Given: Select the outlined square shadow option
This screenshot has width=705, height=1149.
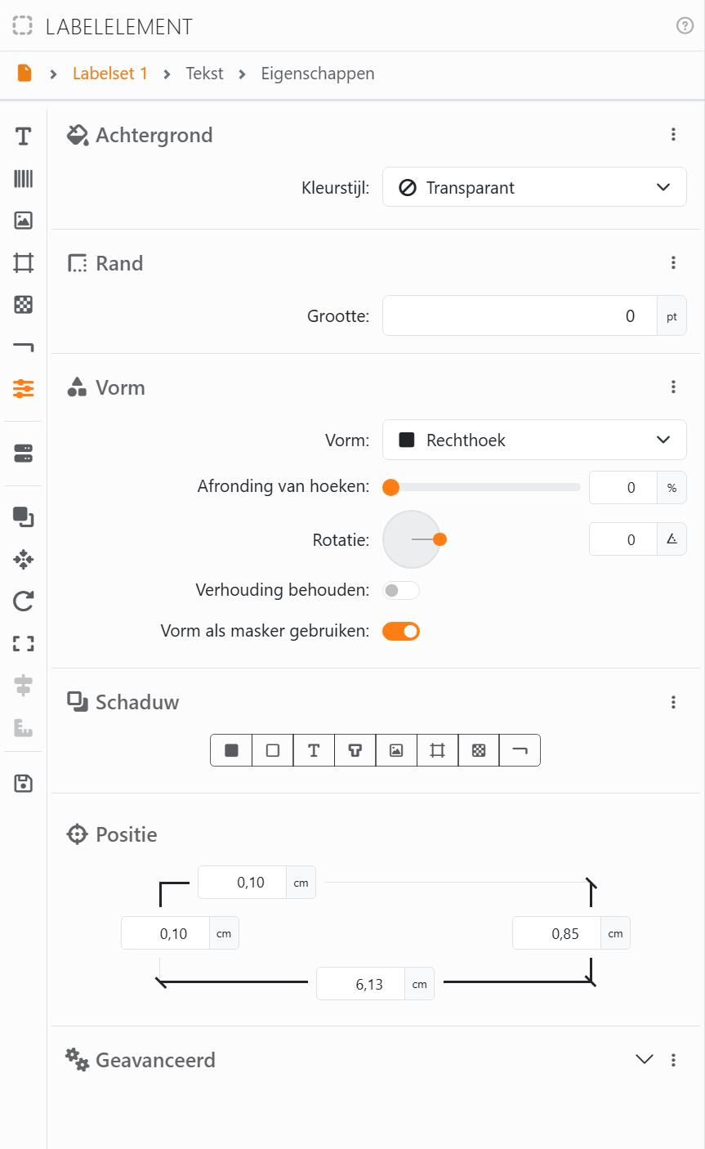Looking at the screenshot, I should (x=273, y=750).
